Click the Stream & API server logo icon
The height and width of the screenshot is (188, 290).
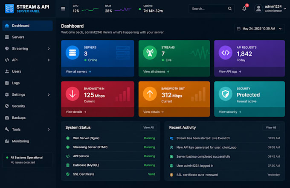pos(9,9)
